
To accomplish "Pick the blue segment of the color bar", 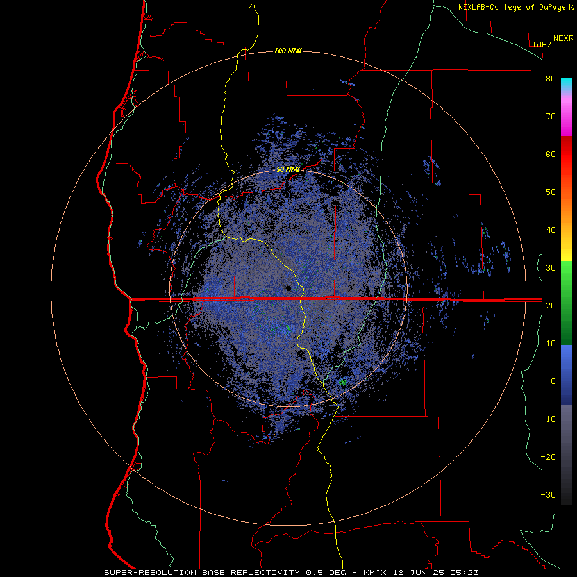I will tap(566, 375).
